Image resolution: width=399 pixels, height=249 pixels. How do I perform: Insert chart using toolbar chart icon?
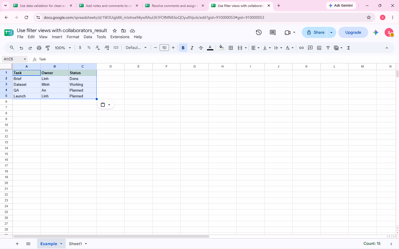pyautogui.click(x=319, y=48)
